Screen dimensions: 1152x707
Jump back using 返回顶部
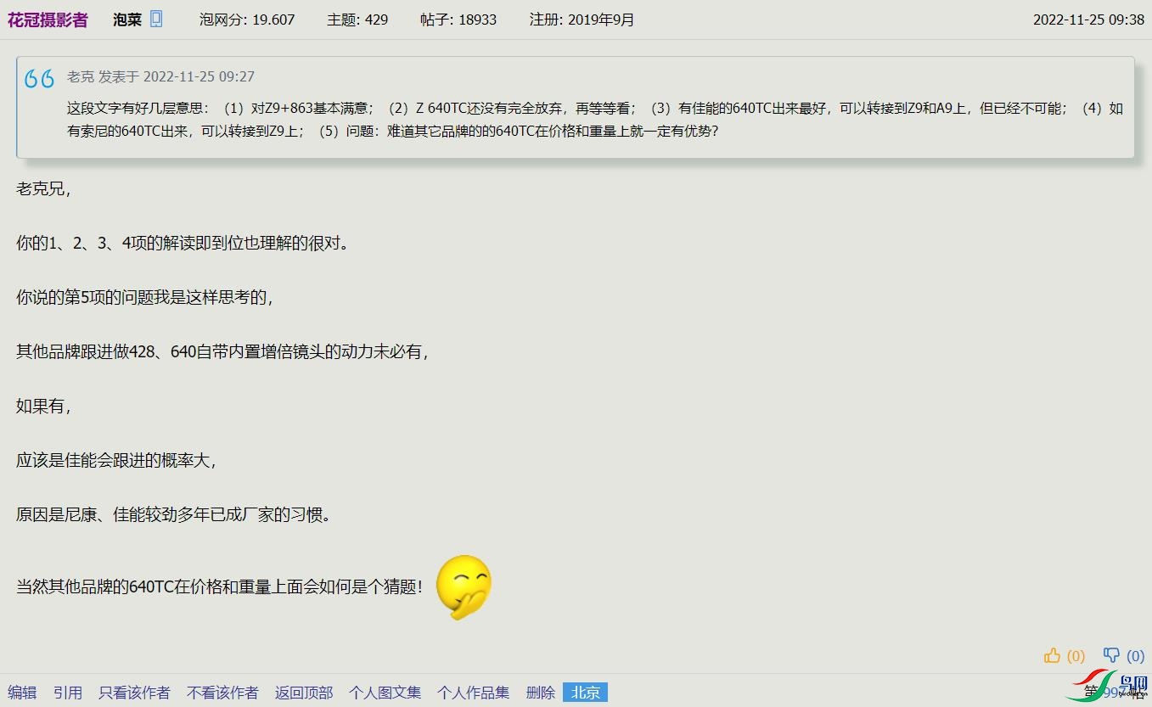coord(304,693)
